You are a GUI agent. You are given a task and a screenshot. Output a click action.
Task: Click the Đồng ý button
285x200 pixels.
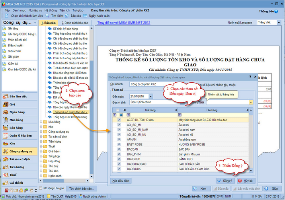point(225,181)
